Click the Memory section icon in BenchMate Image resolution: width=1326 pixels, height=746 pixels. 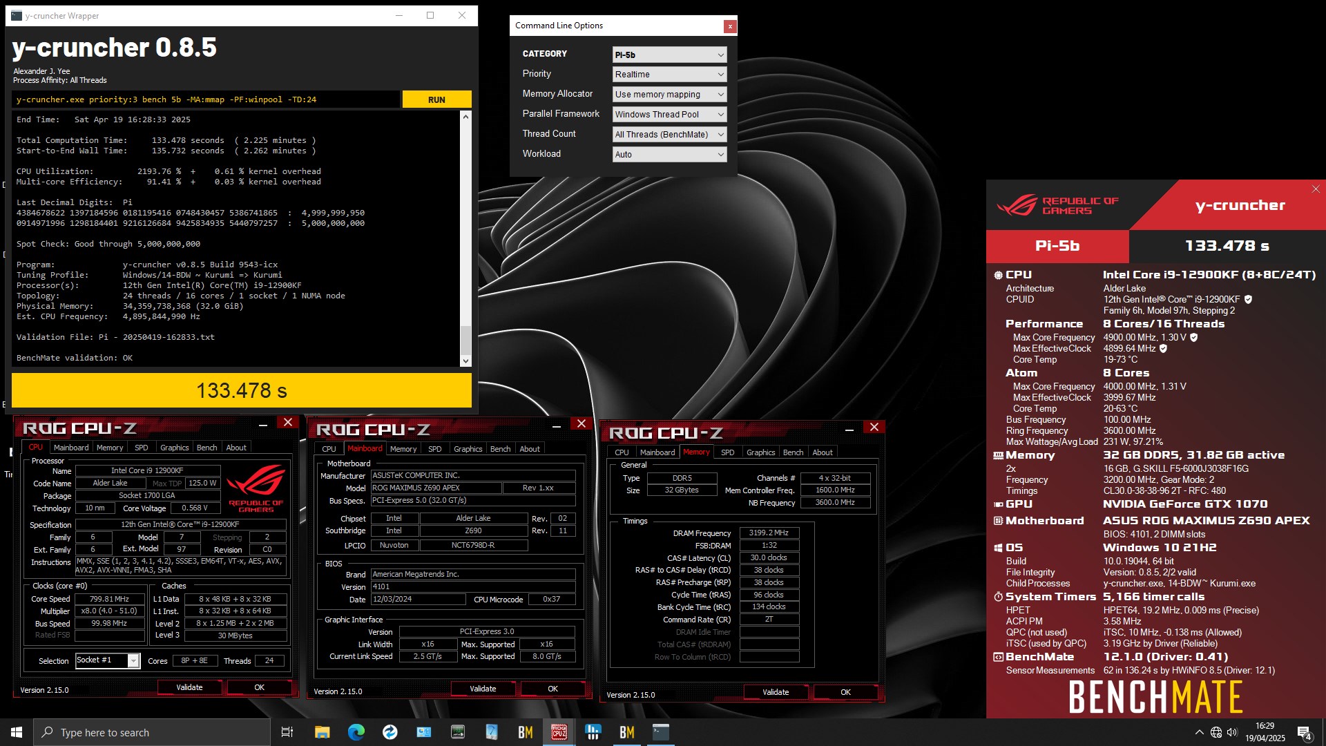click(x=998, y=455)
